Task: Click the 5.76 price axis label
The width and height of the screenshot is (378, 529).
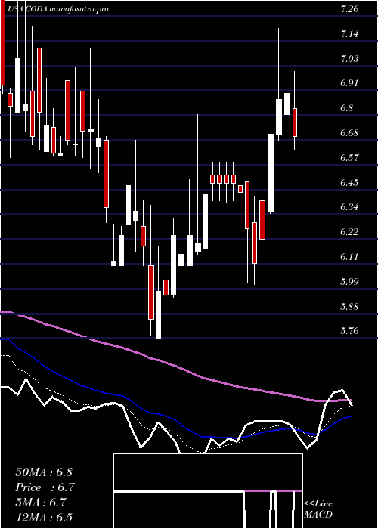Action: tap(349, 331)
